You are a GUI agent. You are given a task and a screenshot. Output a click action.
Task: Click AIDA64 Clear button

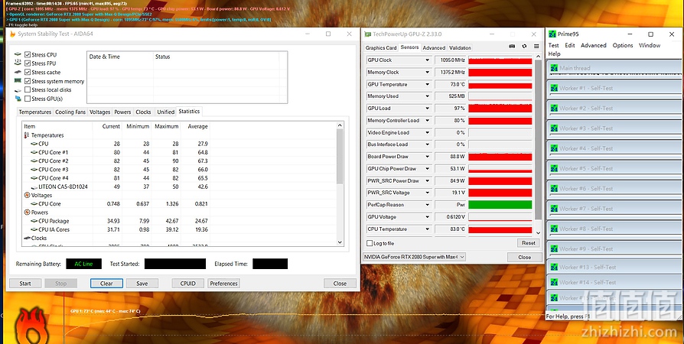point(106,284)
